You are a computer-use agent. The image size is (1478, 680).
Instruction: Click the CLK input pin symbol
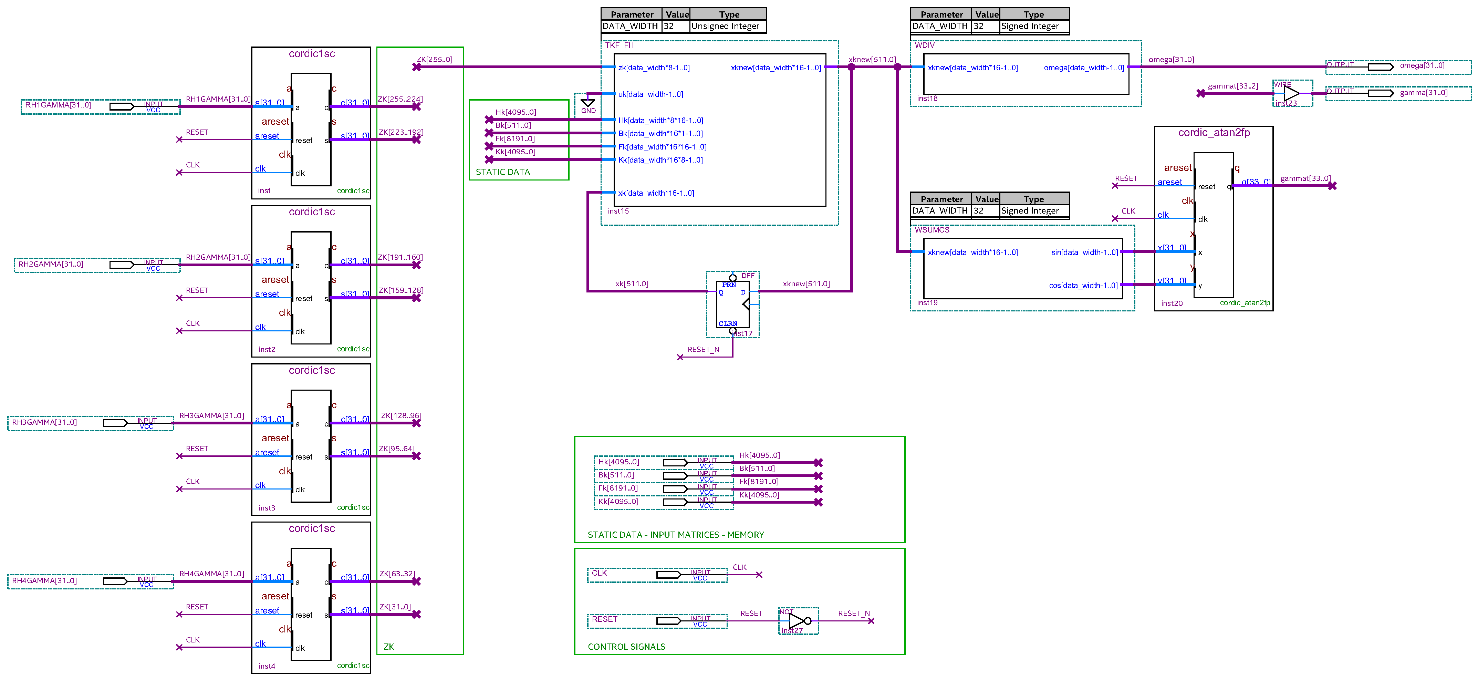pyautogui.click(x=668, y=574)
